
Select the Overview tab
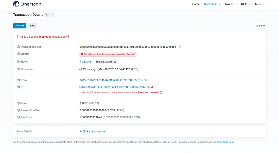20,26
